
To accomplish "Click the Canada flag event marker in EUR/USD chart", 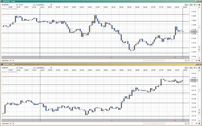I will pos(175,57).
